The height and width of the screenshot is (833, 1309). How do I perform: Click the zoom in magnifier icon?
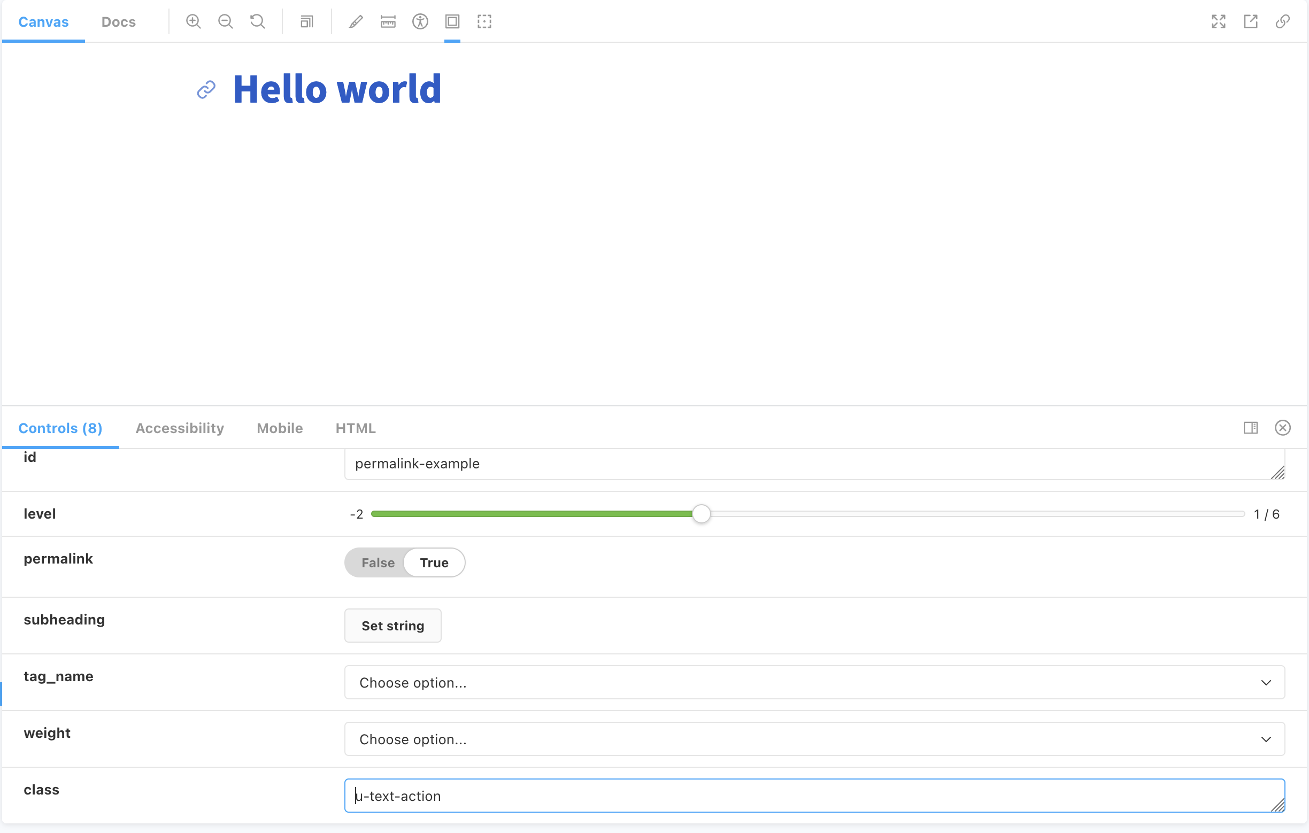click(x=193, y=22)
